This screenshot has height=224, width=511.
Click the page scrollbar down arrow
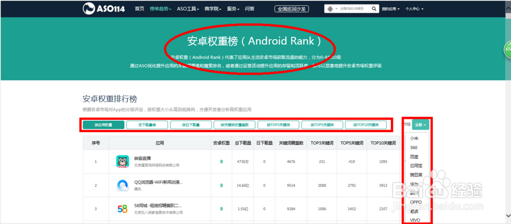click(508, 215)
